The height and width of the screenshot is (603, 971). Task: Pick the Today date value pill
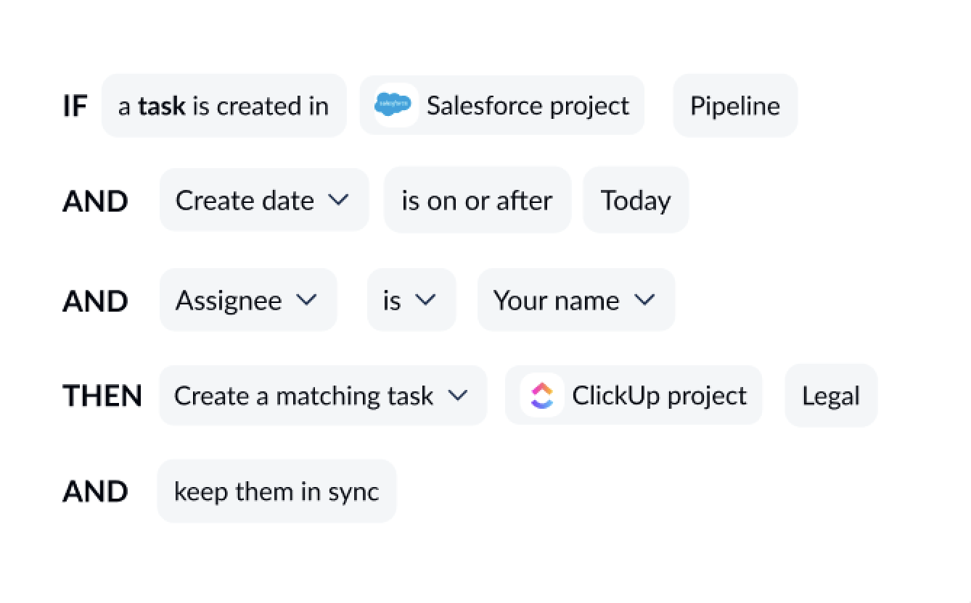(635, 200)
